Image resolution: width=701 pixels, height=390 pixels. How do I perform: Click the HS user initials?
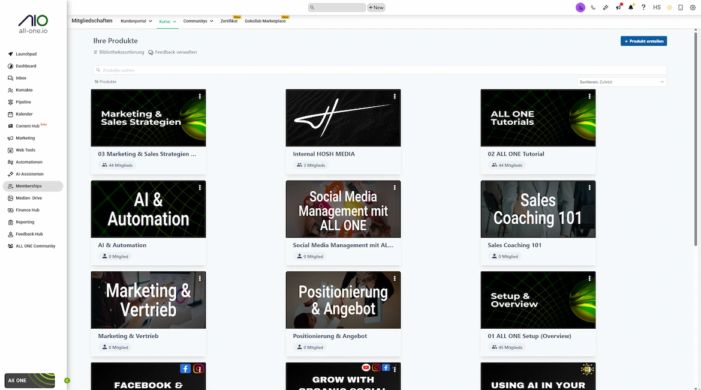coord(657,8)
